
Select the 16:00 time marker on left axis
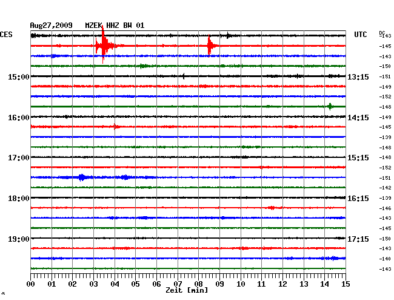click(x=18, y=117)
